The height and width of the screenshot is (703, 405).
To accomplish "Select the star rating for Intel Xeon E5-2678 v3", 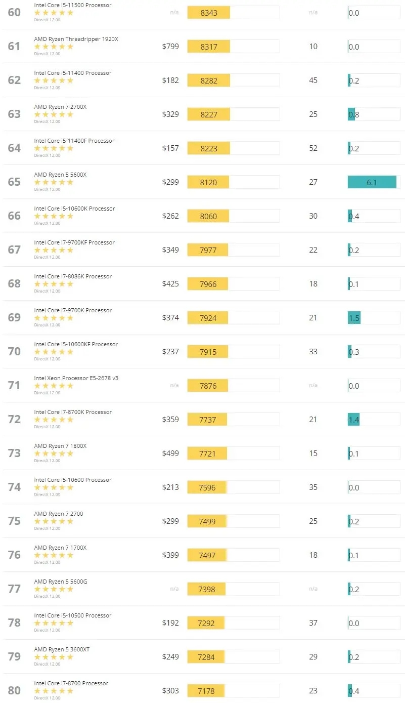I will click(x=53, y=385).
